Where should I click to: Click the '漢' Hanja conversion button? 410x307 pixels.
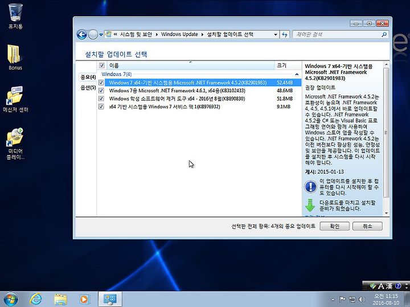point(389,286)
